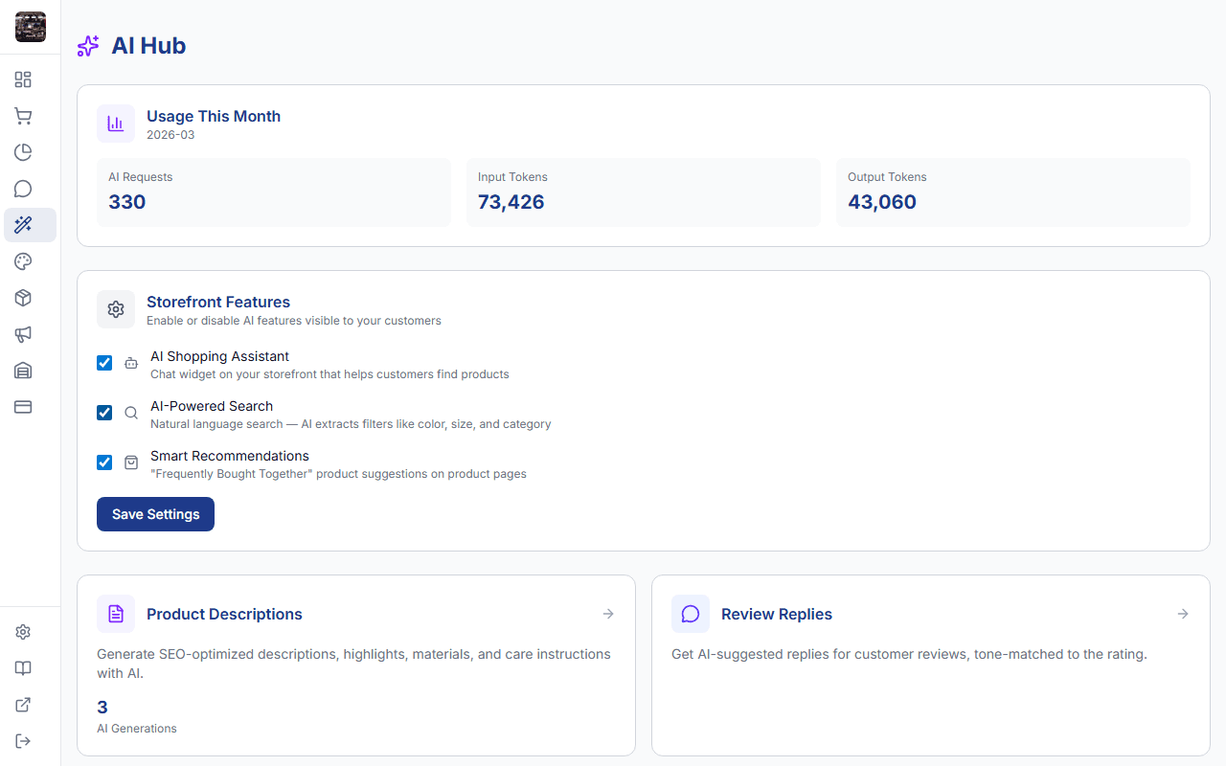The image size is (1226, 766).
Task: Click the bar chart icon of Usage This Month
Action: click(x=116, y=124)
